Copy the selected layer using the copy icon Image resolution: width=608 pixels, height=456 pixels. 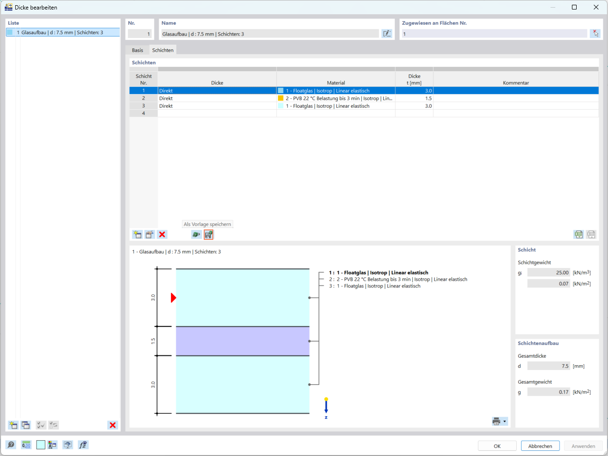[x=149, y=234]
